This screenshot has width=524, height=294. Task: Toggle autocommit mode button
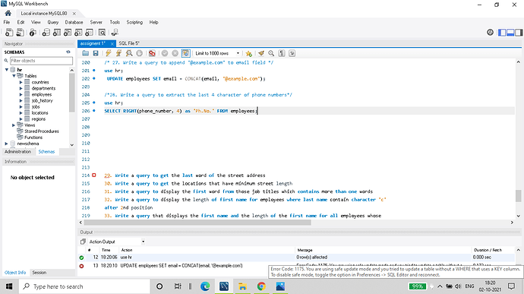click(185, 53)
